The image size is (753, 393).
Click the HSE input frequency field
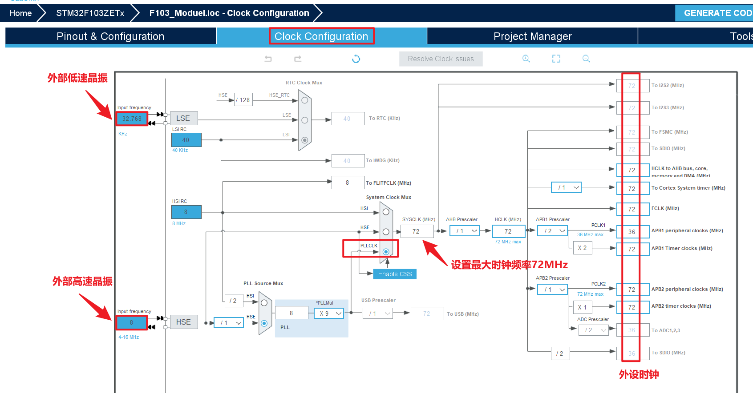point(131,322)
